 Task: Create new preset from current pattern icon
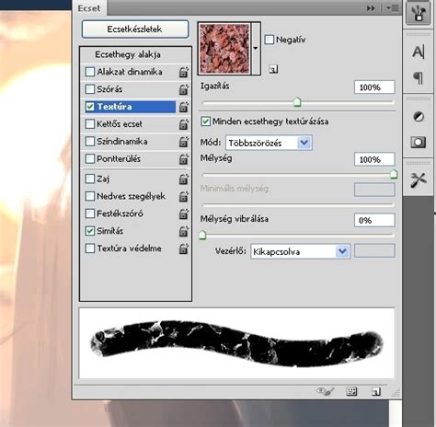point(273,69)
